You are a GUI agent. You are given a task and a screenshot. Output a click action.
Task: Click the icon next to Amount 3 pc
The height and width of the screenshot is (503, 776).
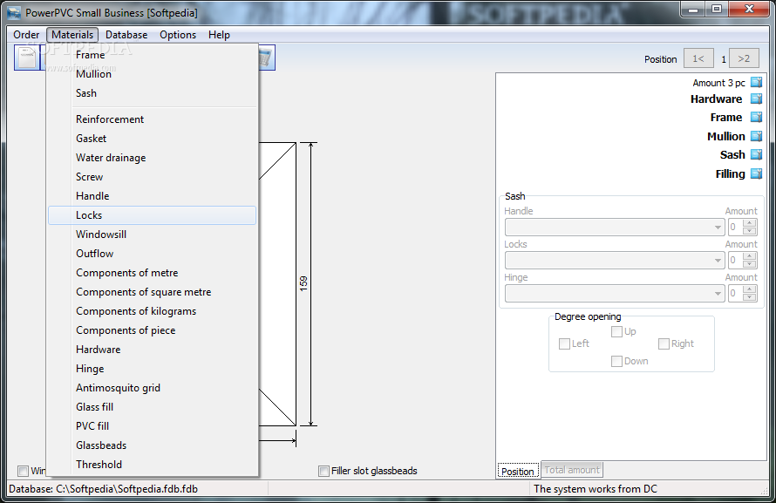tap(756, 83)
